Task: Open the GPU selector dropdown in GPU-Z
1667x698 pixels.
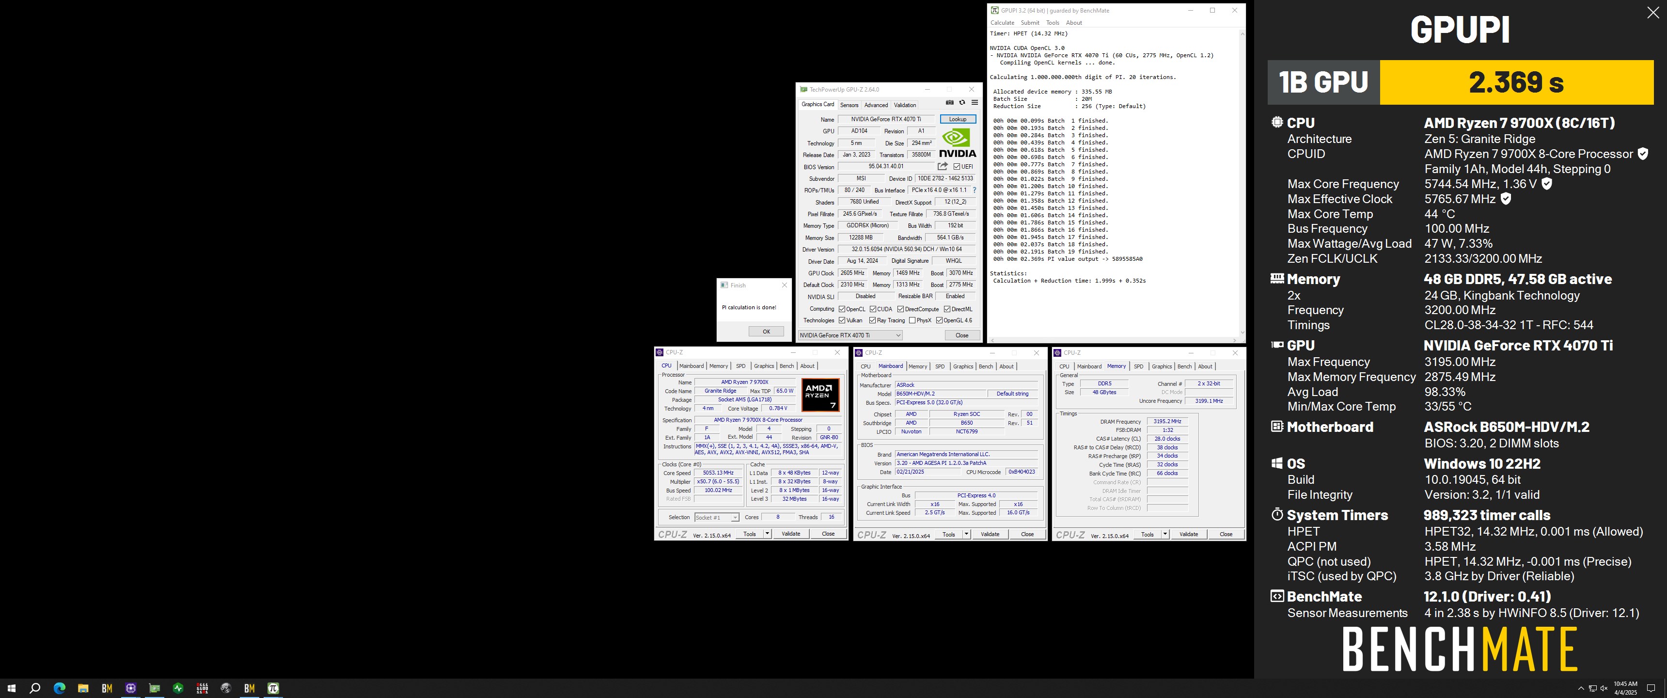Action: click(849, 335)
